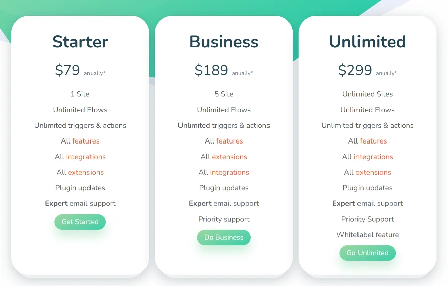Select the Business plan heading
Image resolution: width=448 pixels, height=286 pixels.
coord(224,42)
